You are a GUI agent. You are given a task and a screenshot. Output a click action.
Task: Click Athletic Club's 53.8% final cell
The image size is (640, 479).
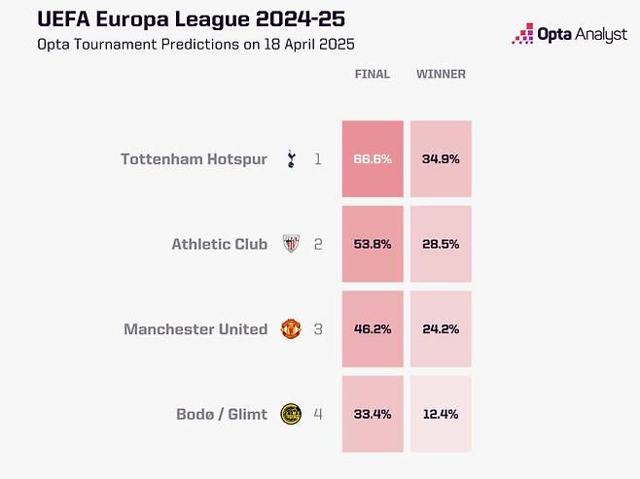[x=373, y=244]
